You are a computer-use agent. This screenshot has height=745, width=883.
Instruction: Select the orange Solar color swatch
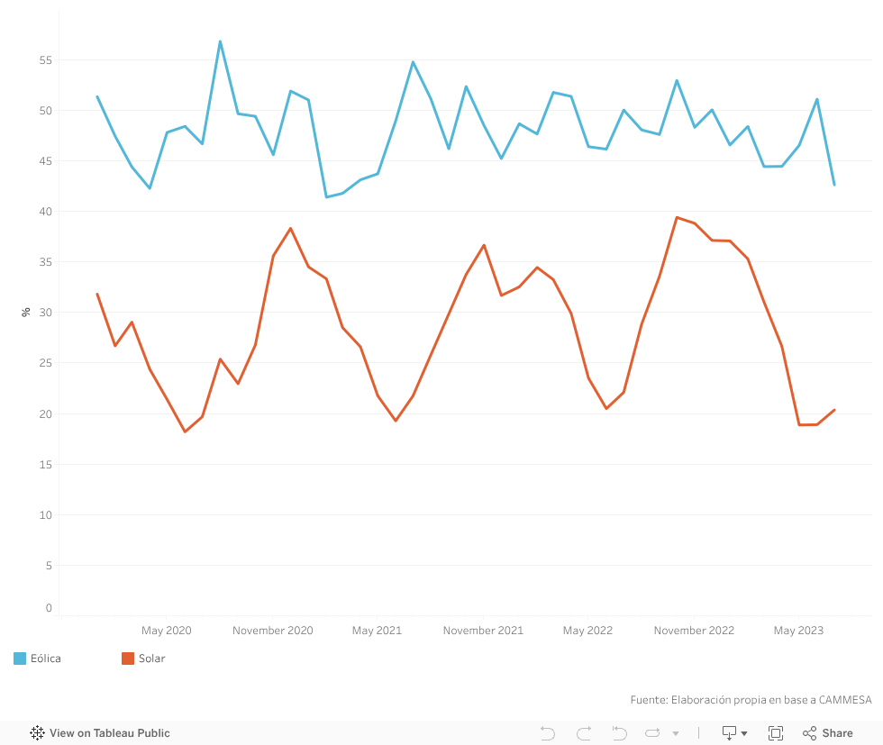click(128, 659)
